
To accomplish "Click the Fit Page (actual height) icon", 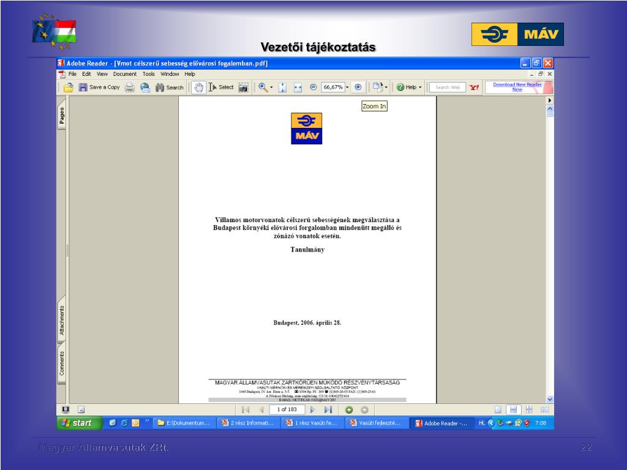I will pos(282,87).
